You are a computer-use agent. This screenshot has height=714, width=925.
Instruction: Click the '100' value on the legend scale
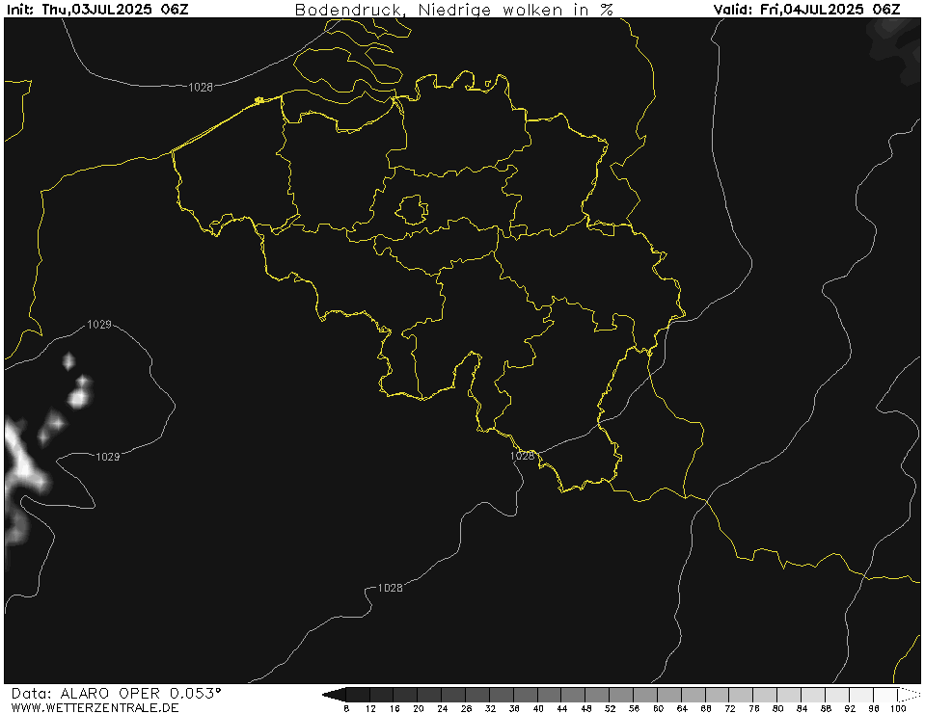coord(898,708)
